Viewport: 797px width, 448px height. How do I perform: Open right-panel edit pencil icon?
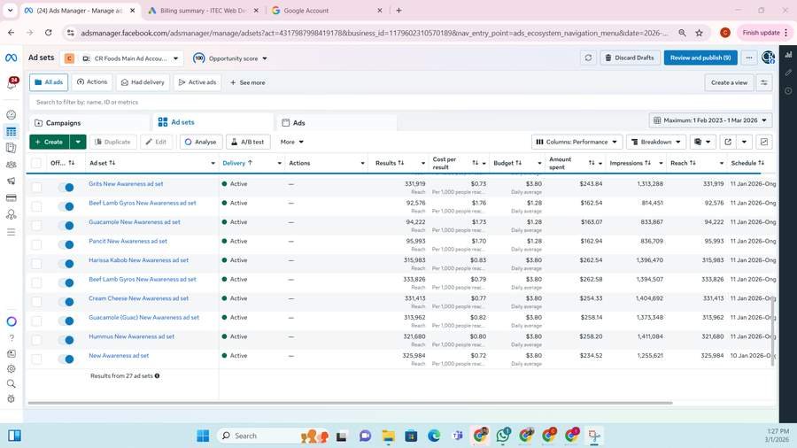pos(788,73)
